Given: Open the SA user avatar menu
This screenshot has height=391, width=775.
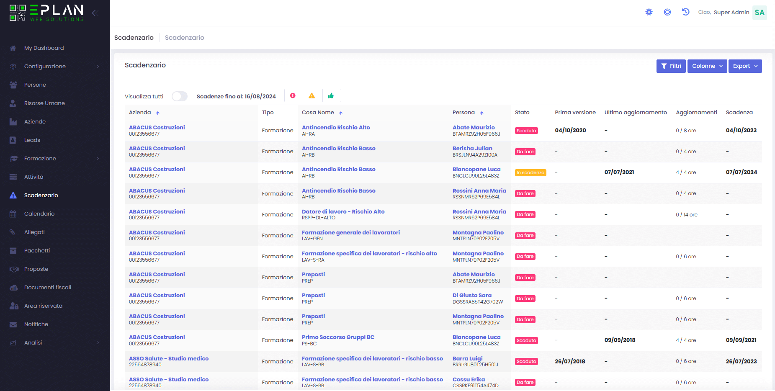Looking at the screenshot, I should coord(760,13).
